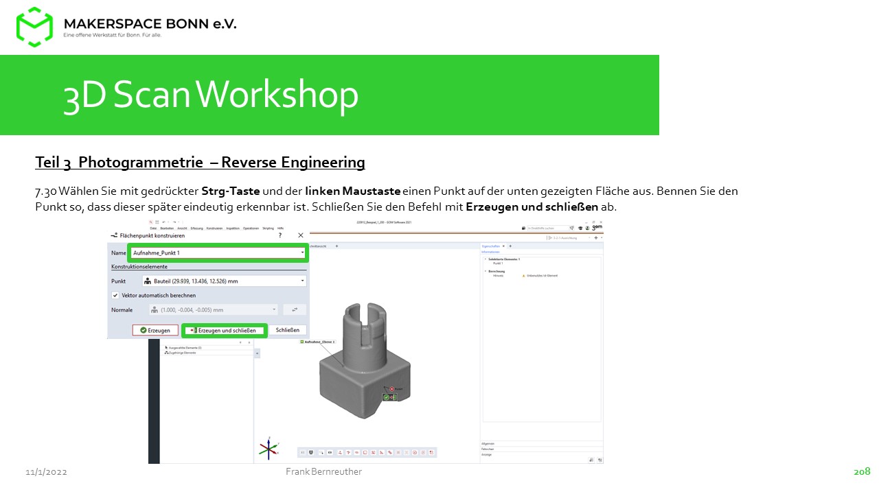Click the Makerspace Bonn hexagon logo
The width and height of the screenshot is (879, 494).
[34, 27]
